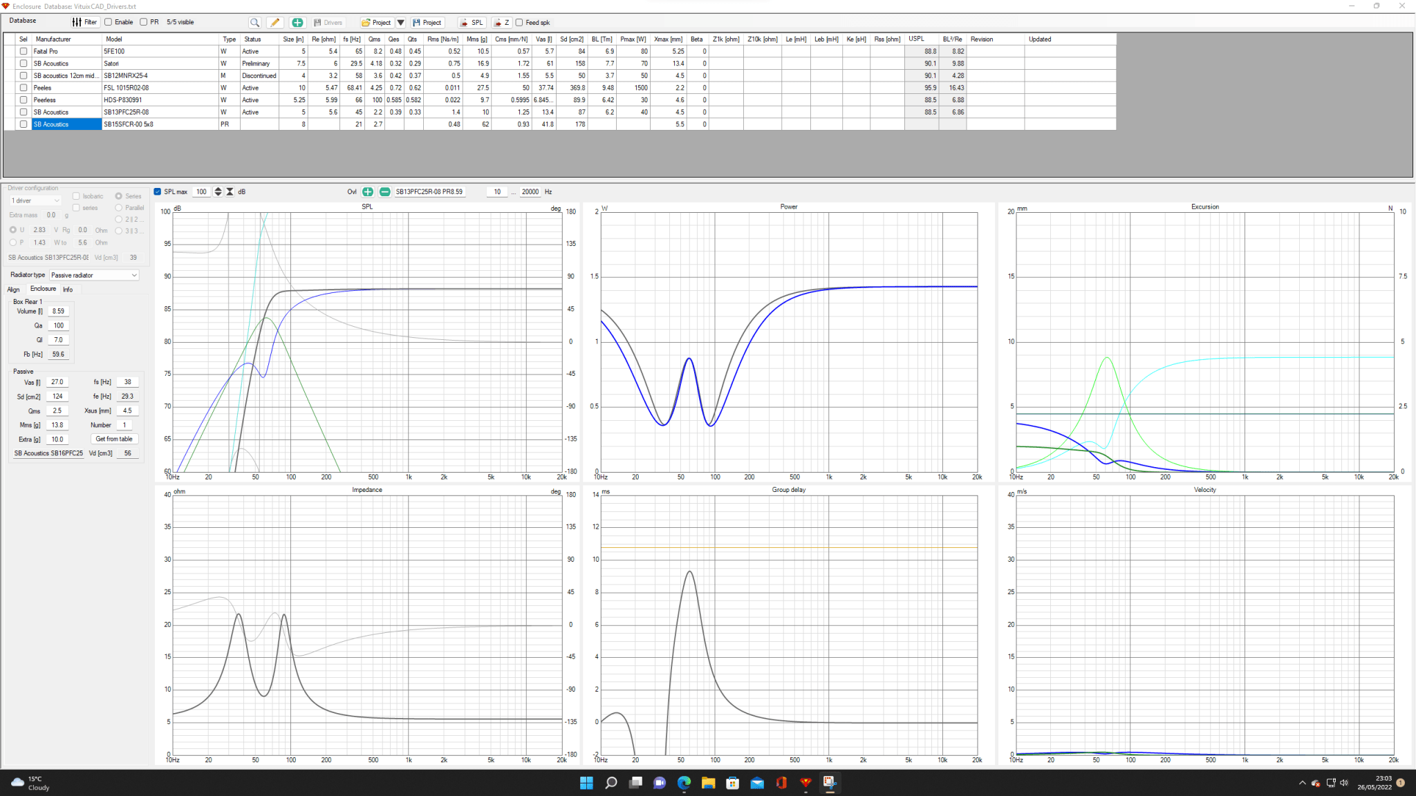Tick the FSL 1015R02-08 row checkbox
Screen dimensions: 1416x796
[x=24, y=88]
